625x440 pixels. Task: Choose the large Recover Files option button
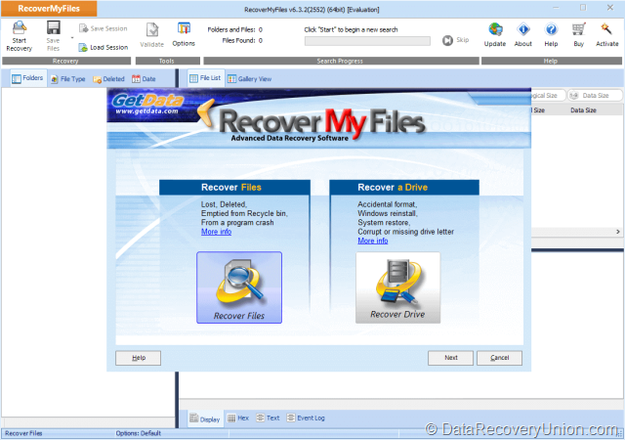239,287
